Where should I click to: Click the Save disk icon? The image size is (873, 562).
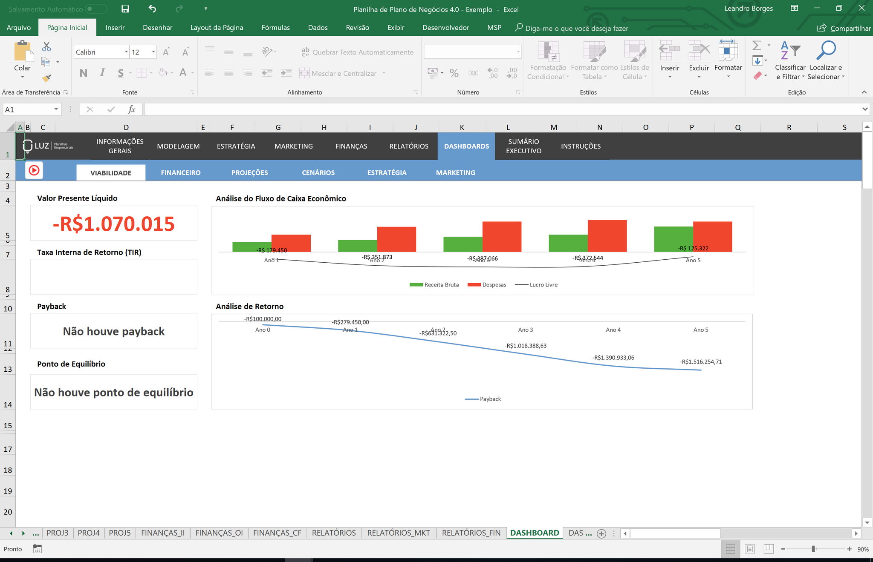[125, 9]
